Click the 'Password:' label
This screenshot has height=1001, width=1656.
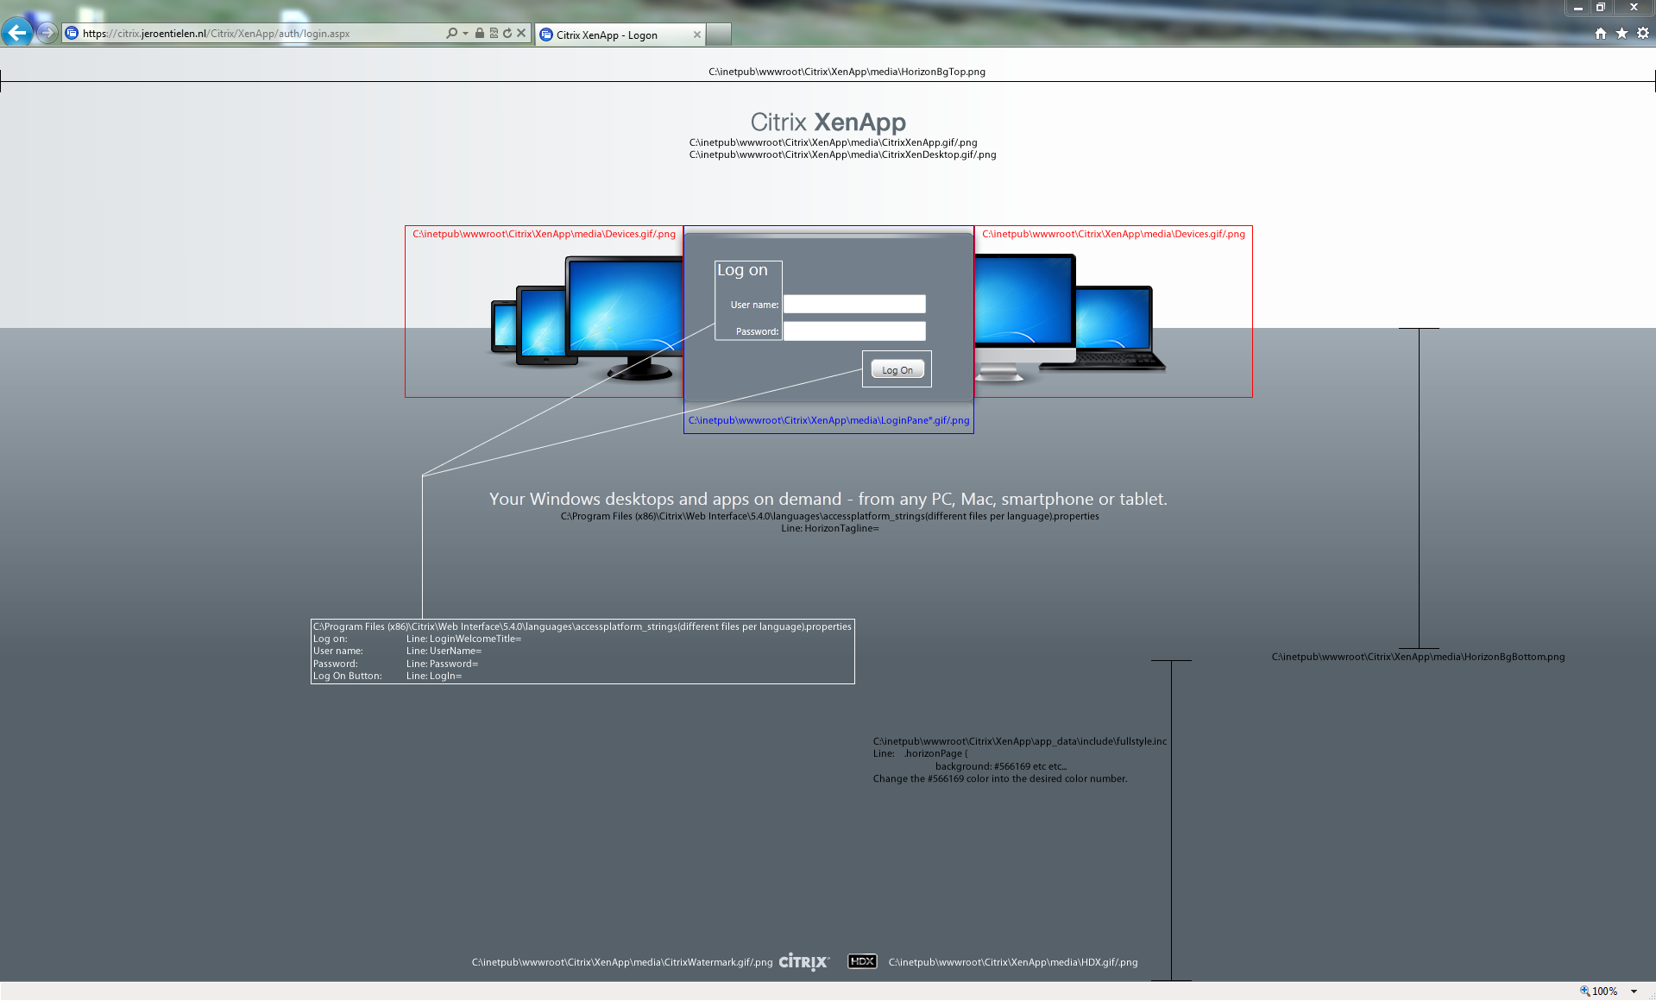(757, 331)
